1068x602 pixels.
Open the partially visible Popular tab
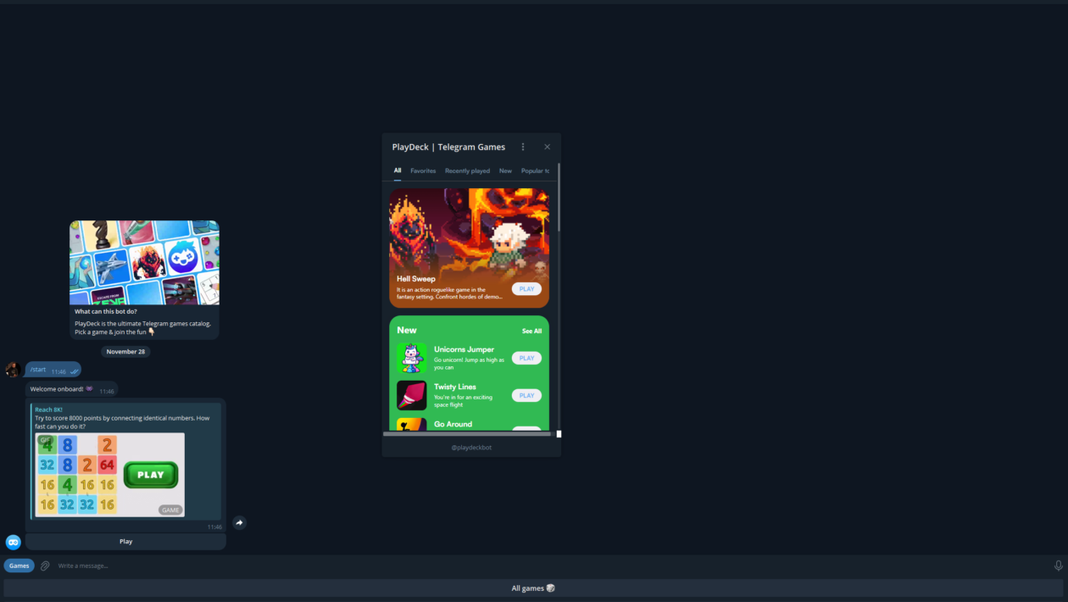click(535, 170)
